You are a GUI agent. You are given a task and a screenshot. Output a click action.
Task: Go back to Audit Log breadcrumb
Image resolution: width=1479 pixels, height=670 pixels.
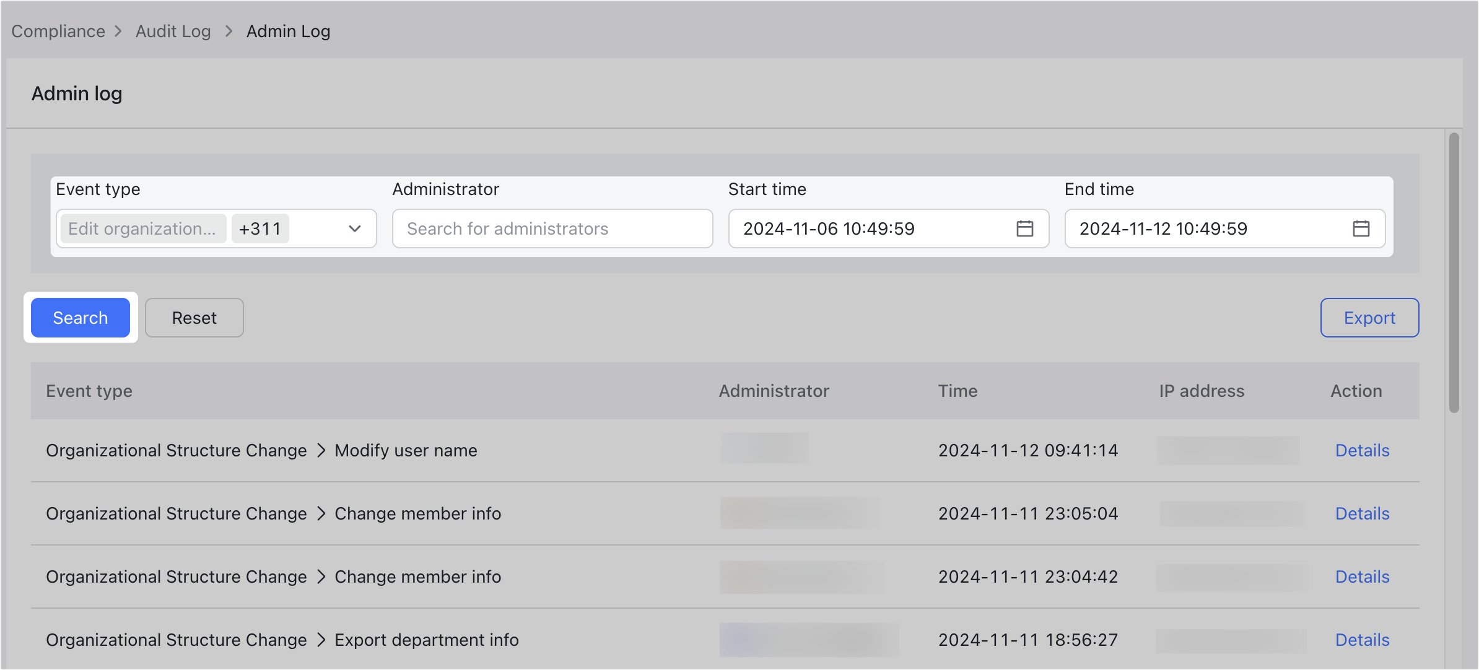click(173, 30)
